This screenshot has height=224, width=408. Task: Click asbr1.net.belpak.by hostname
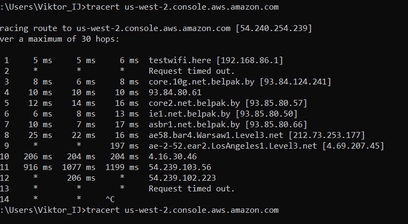[x=194, y=125]
